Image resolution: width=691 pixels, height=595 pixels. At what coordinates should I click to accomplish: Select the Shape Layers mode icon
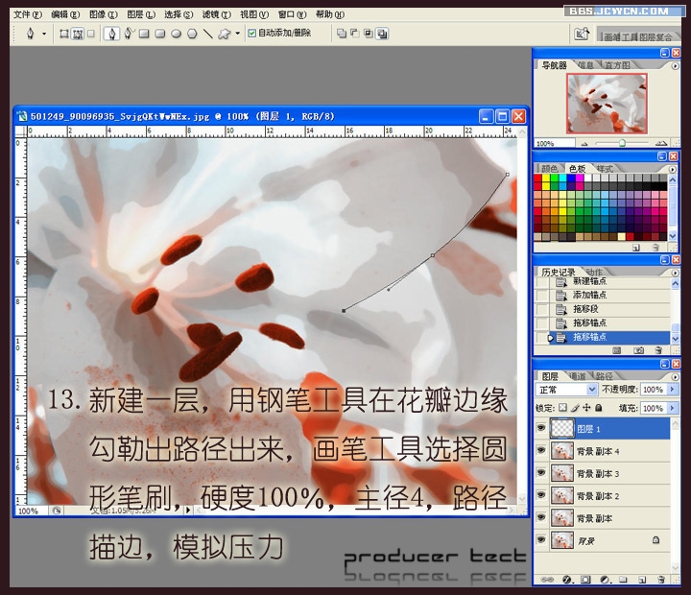(x=64, y=34)
